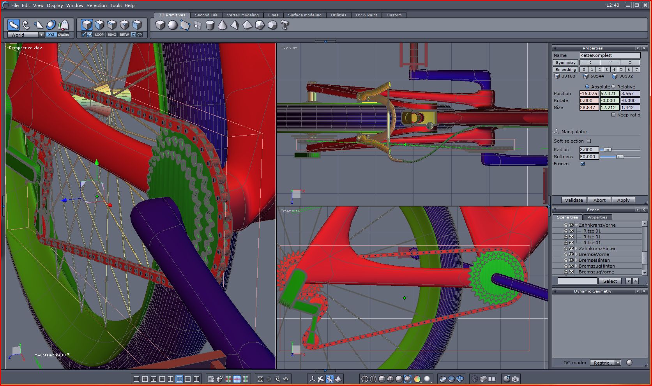Toggle visibility of BremseVorne in scene tree
The width and height of the screenshot is (652, 386).
tap(571, 254)
